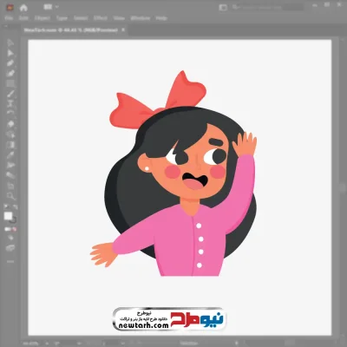Select the Direct Selection tool
This screenshot has height=347, width=347.
pos(10,53)
